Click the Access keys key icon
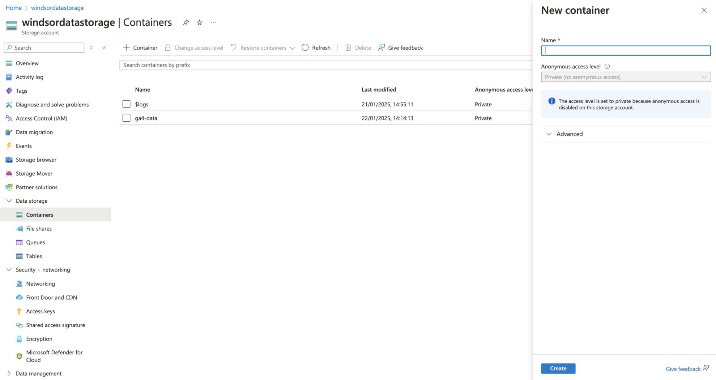Screen dimensions: 716x380 coord(20,311)
